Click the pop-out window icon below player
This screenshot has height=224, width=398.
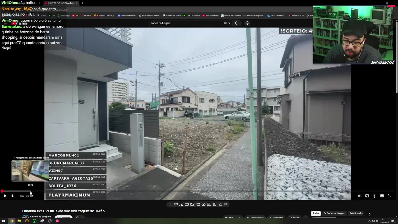(x=198, y=204)
